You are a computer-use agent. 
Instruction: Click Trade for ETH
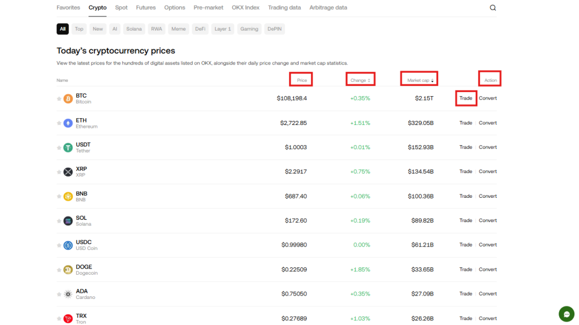466,123
